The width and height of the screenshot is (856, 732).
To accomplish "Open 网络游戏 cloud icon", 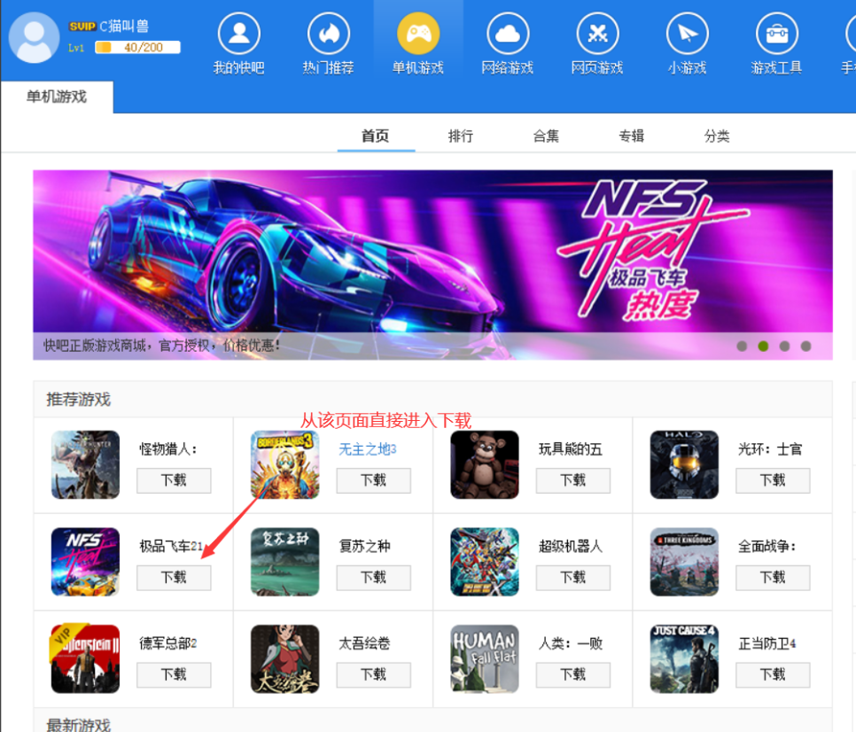I will pyautogui.click(x=508, y=34).
